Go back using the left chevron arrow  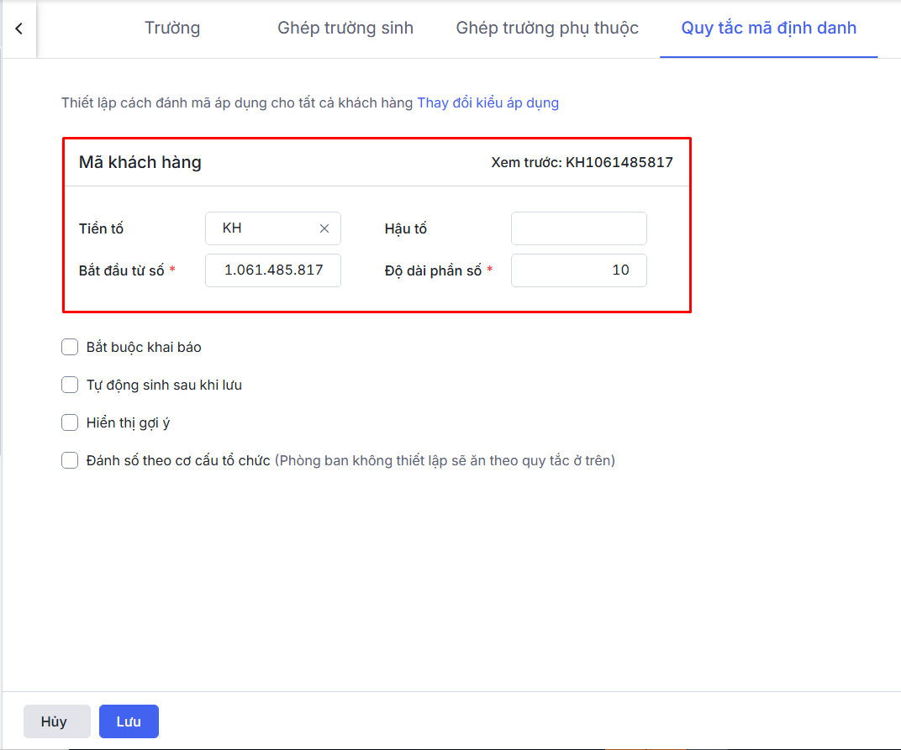click(x=18, y=29)
